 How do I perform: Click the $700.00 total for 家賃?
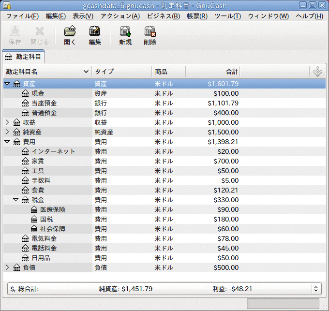226,161
